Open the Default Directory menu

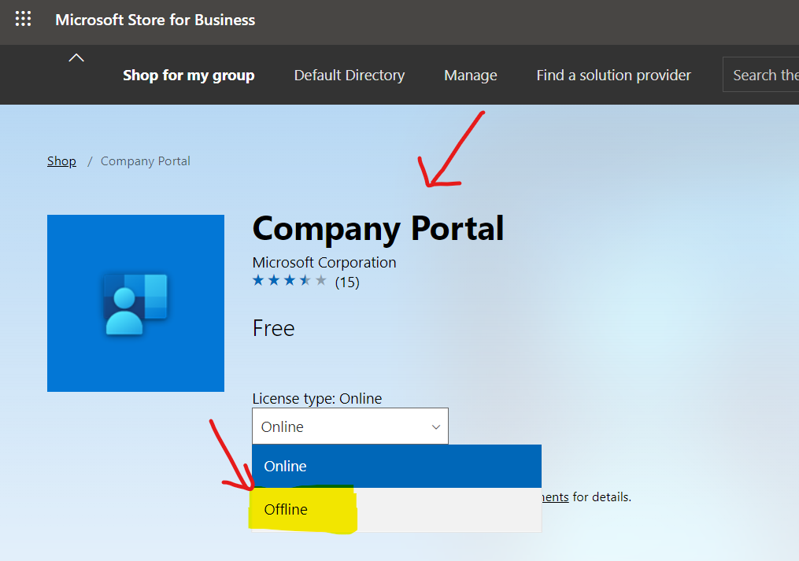349,76
